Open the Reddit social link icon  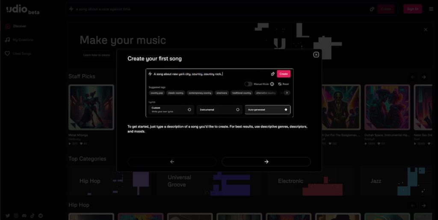[41, 216]
